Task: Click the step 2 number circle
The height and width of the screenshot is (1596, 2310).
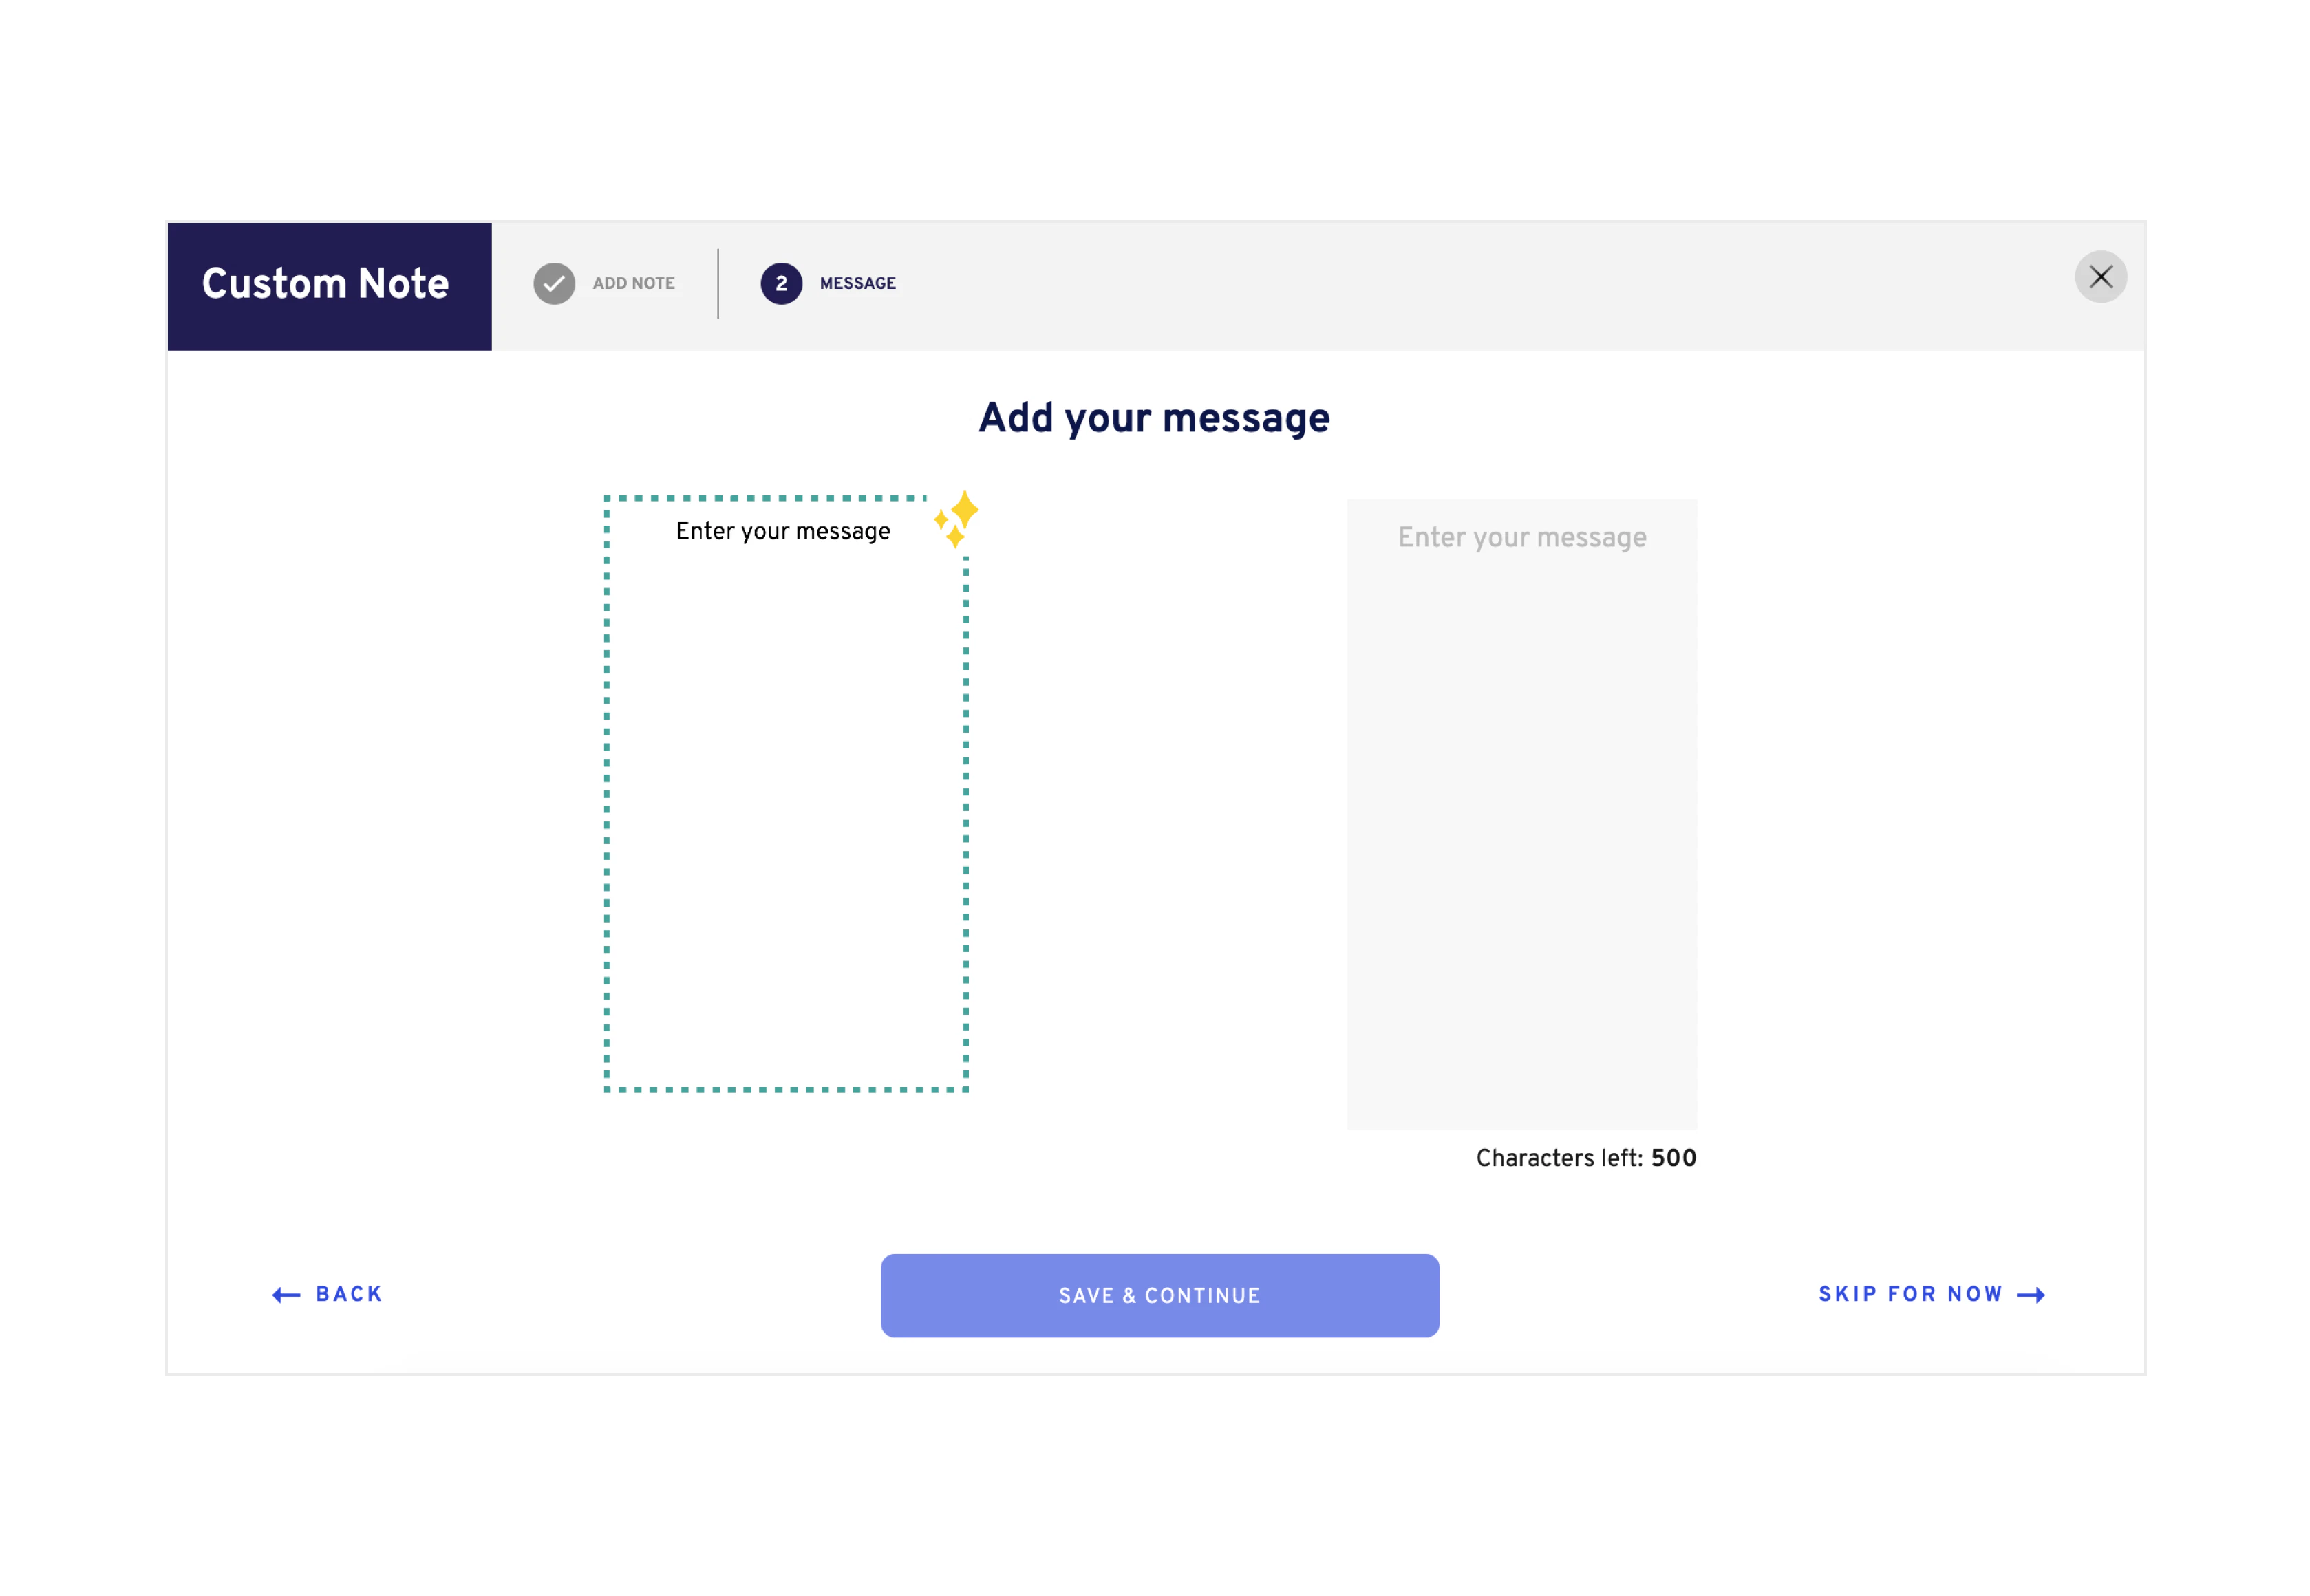Action: (x=781, y=284)
